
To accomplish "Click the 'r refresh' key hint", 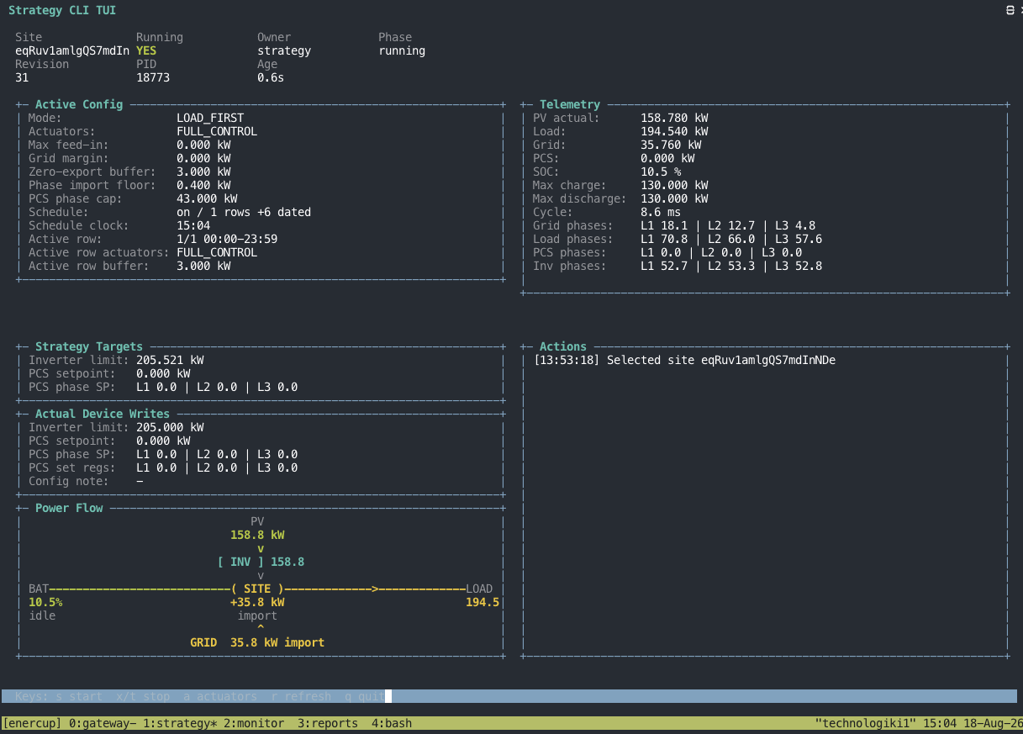I will pyautogui.click(x=301, y=696).
